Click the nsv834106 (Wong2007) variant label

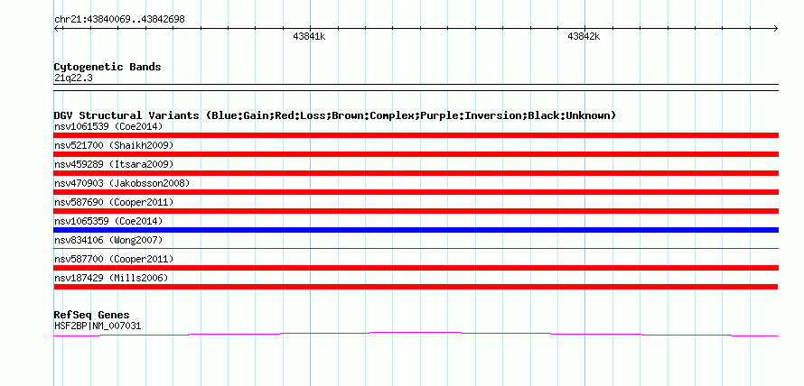coord(108,240)
